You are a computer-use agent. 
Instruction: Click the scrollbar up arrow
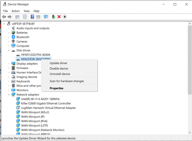coord(190,24)
